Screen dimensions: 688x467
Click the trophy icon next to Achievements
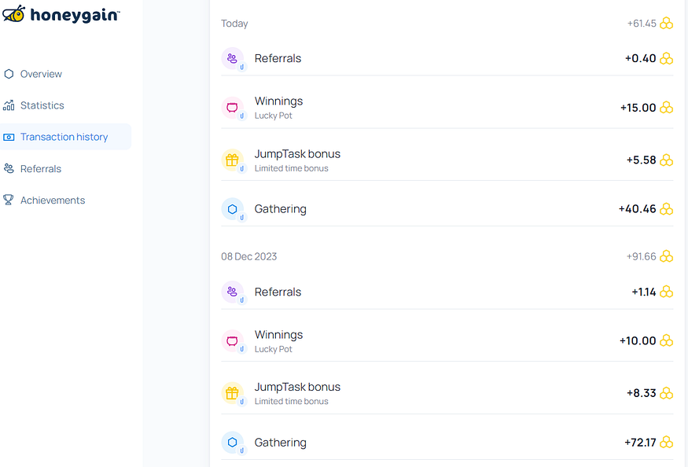tap(9, 200)
